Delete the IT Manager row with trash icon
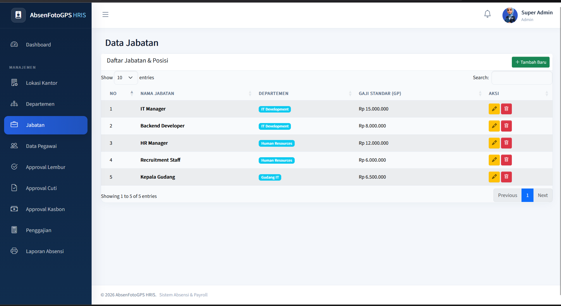 click(x=506, y=109)
